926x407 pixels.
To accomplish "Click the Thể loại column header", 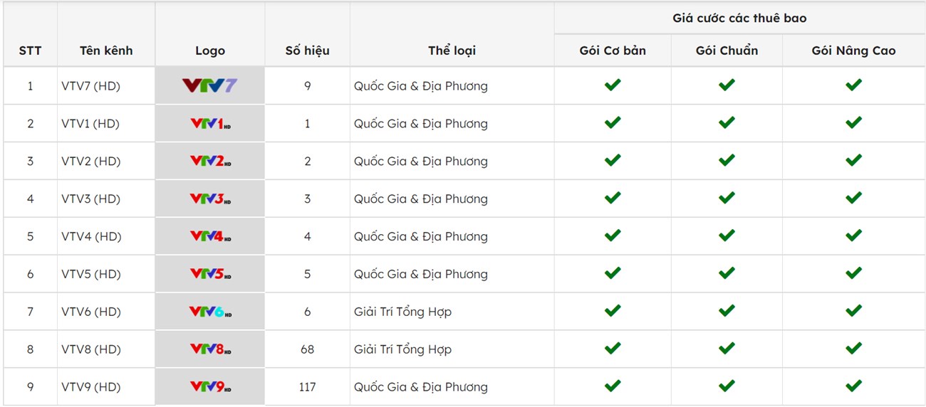I will coord(452,51).
